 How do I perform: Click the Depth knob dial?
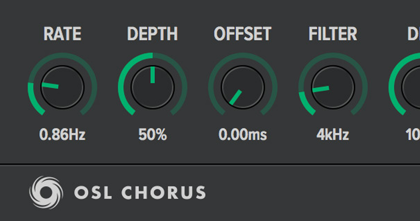click(x=153, y=87)
